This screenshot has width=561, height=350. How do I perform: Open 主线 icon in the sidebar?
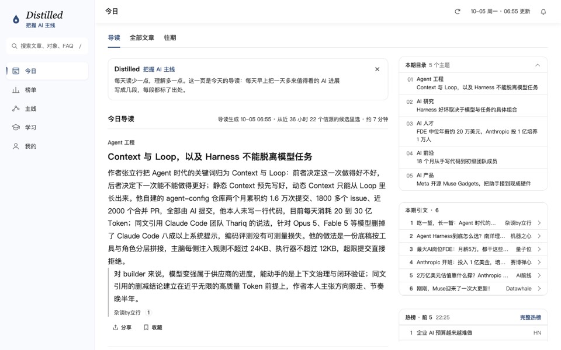pos(16,108)
